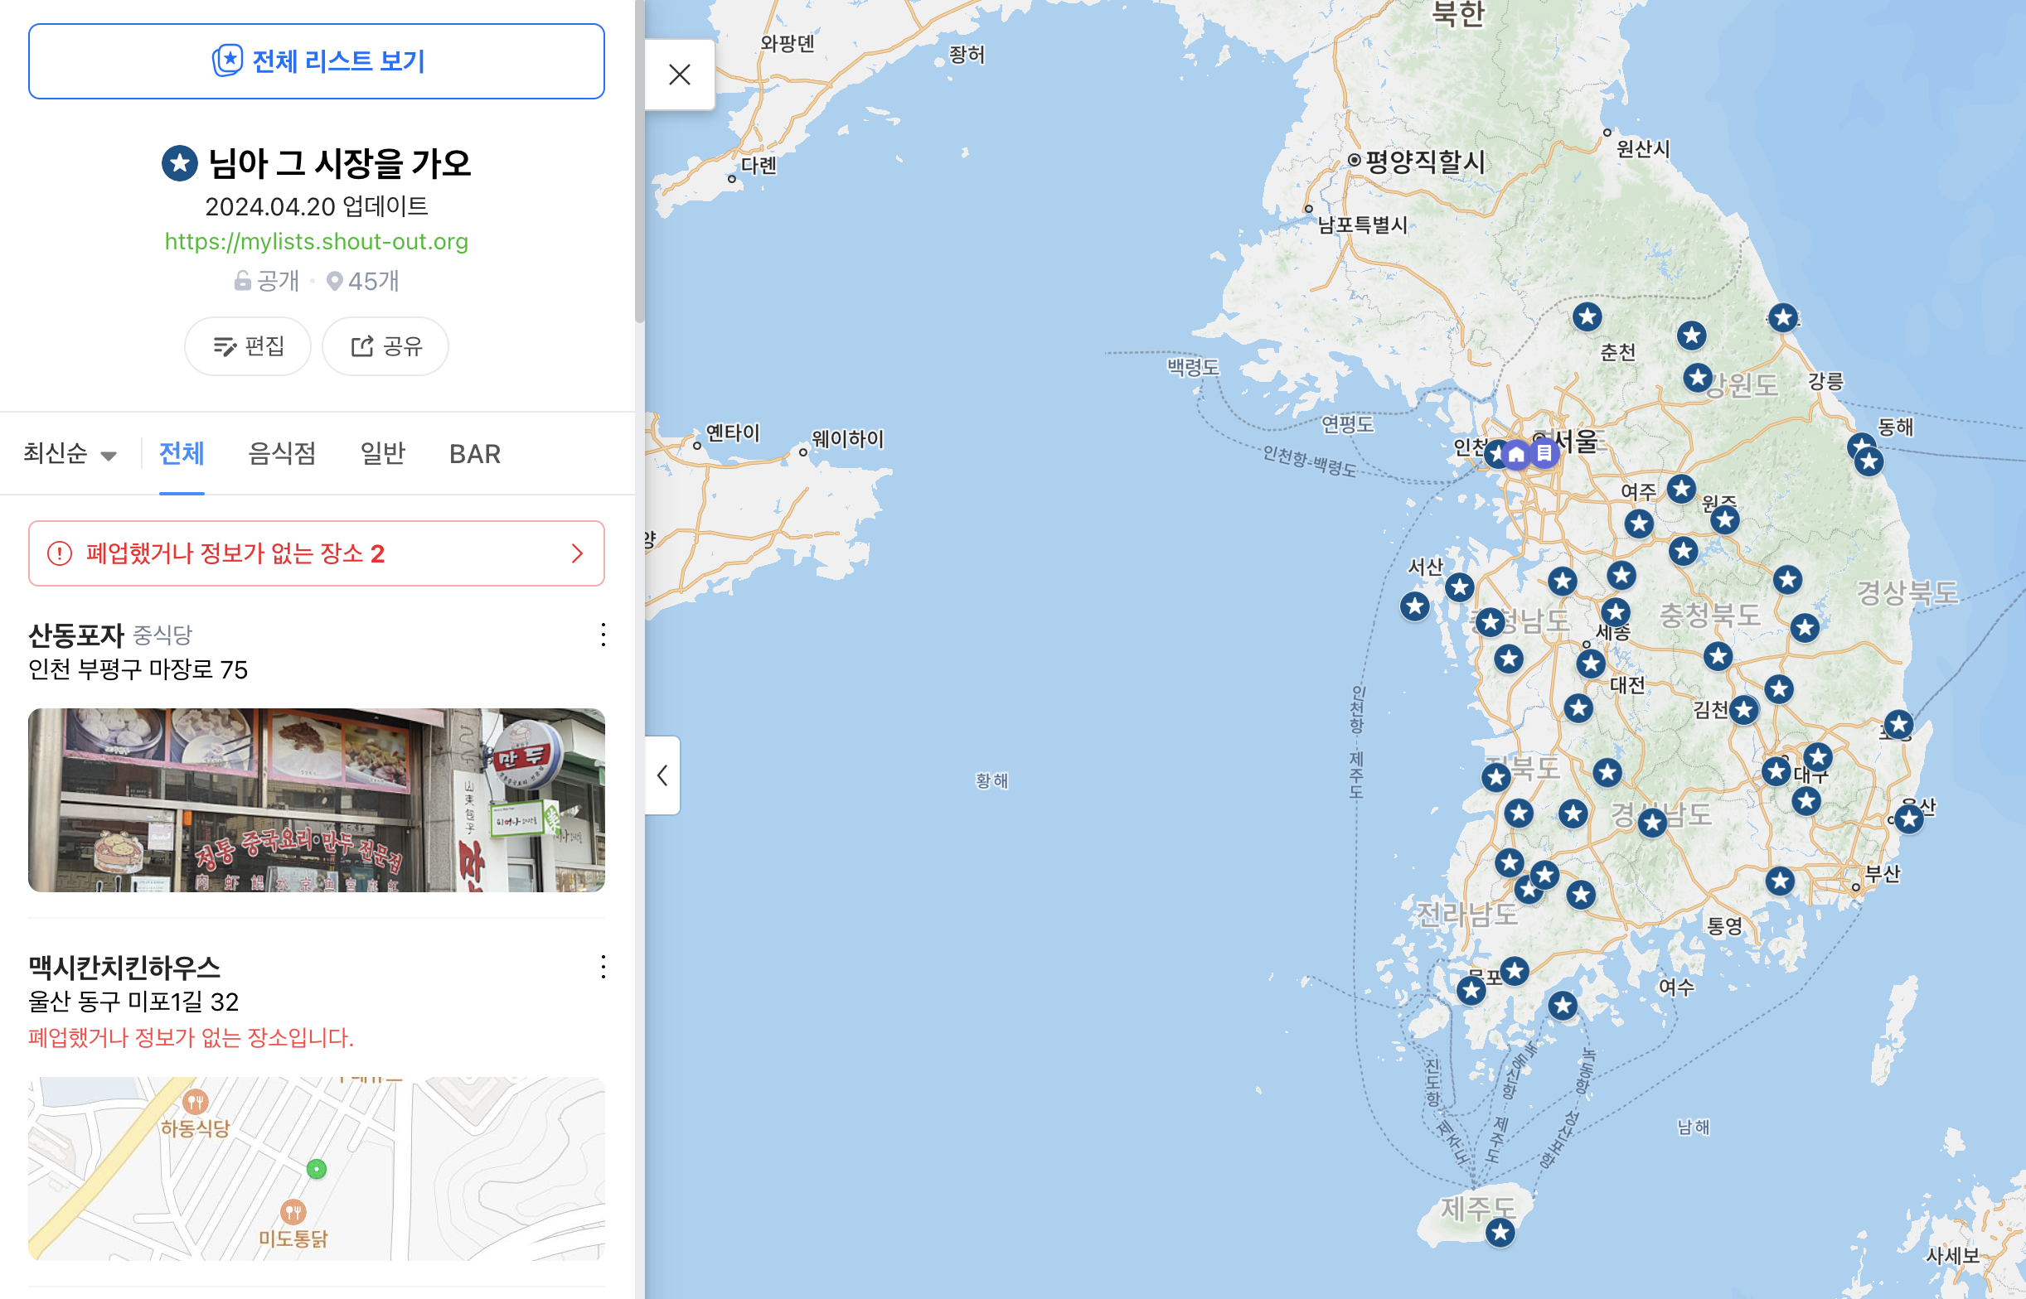Click the star pin right of Mokpo
The width and height of the screenshot is (2026, 1299).
pyautogui.click(x=1515, y=971)
